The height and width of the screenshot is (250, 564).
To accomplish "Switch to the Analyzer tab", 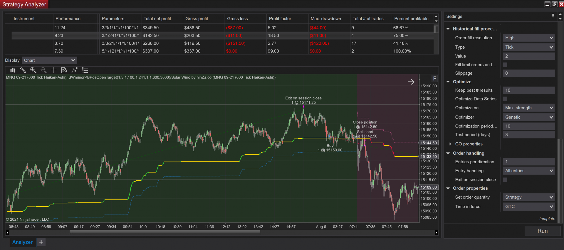I will pyautogui.click(x=23, y=242).
